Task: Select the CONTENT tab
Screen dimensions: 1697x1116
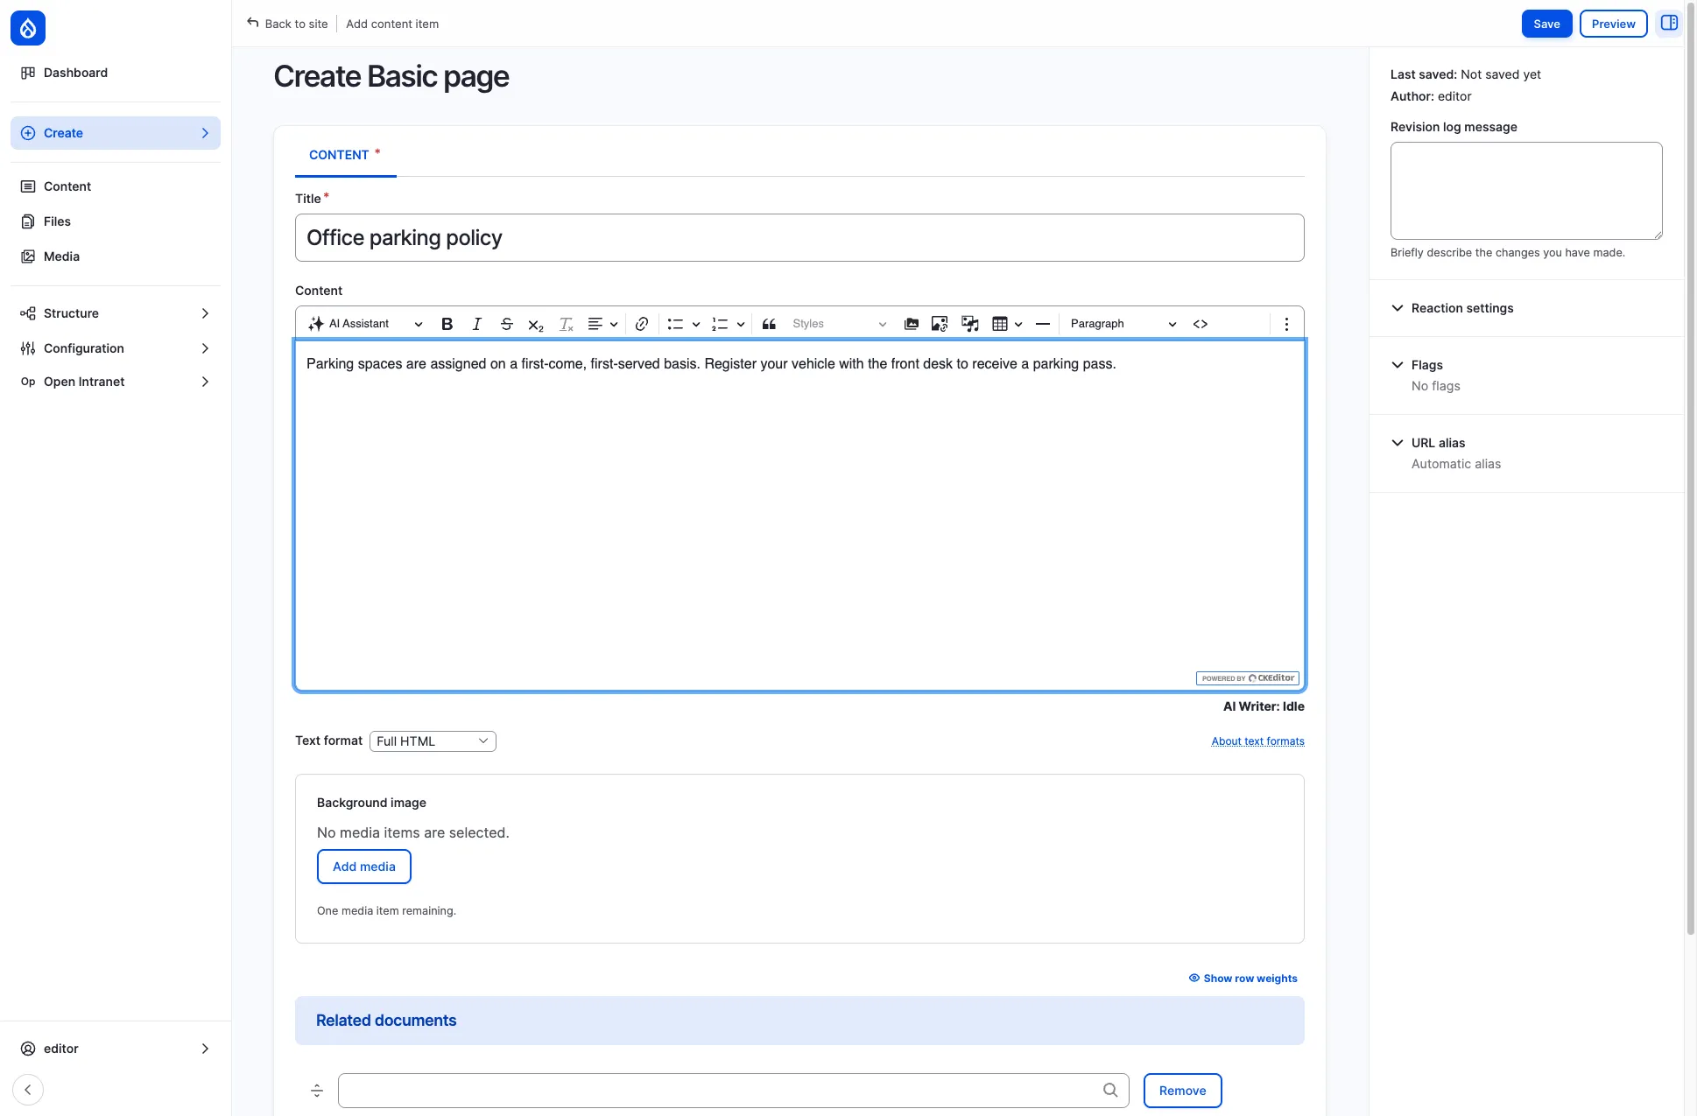Action: point(345,155)
